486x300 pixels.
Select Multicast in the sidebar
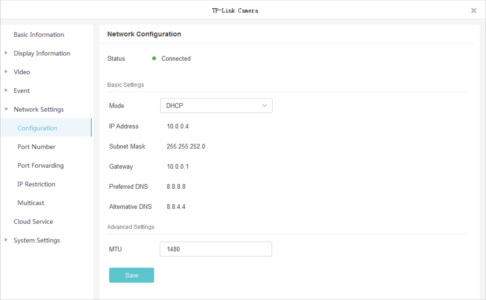31,203
